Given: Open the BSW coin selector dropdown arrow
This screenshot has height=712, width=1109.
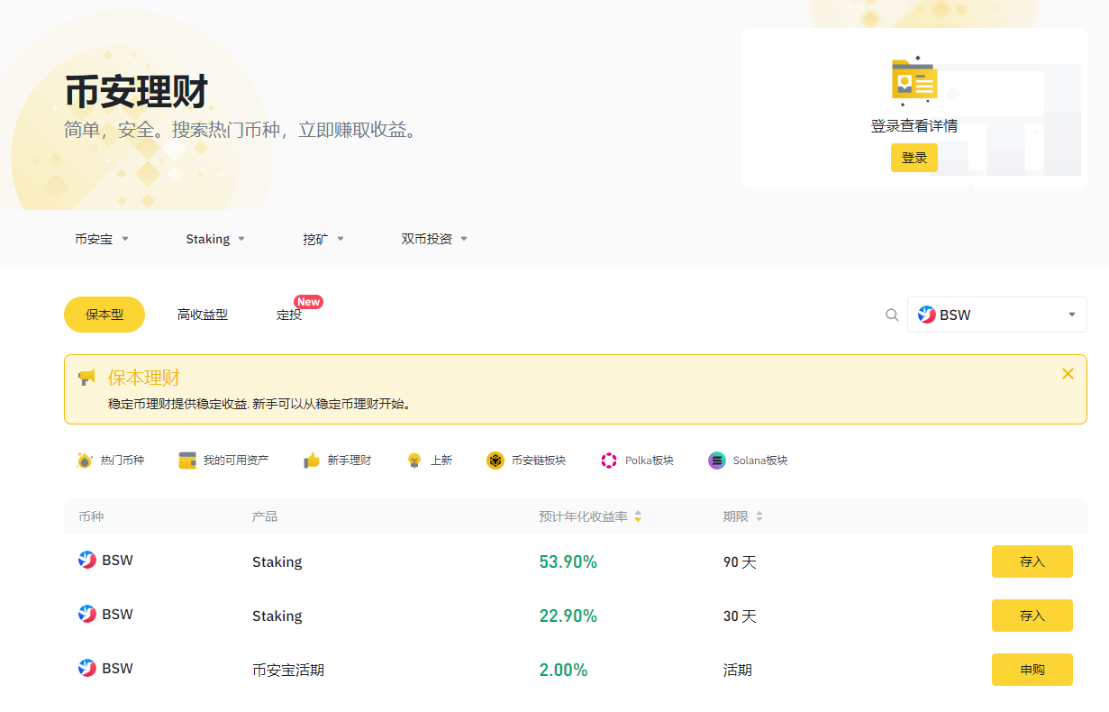Looking at the screenshot, I should tap(1072, 315).
